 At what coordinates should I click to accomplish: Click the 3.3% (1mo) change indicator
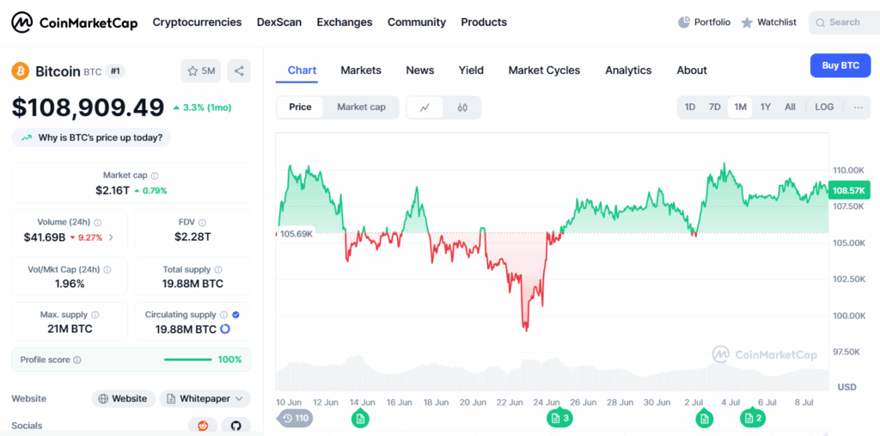pyautogui.click(x=202, y=107)
